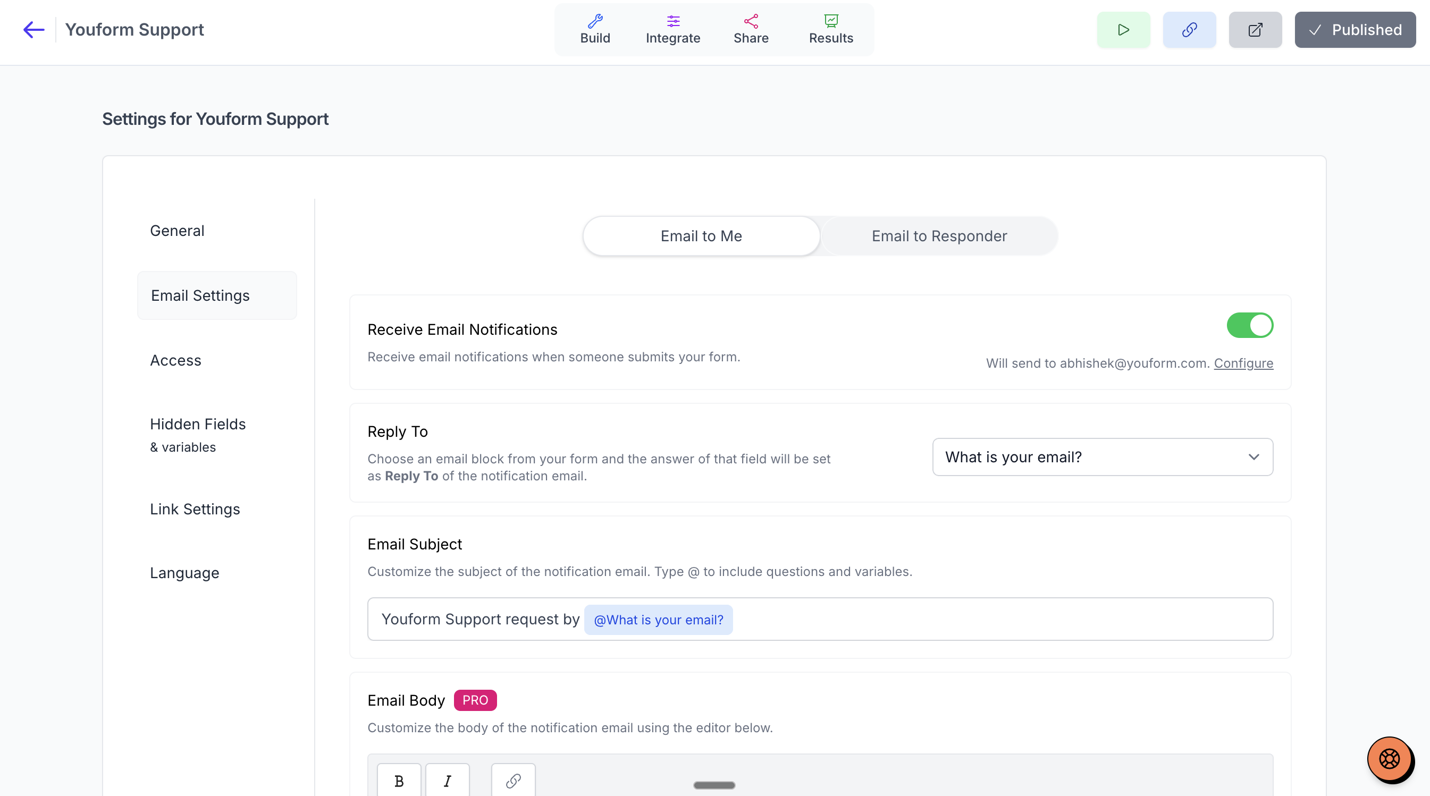Open Link Settings section
1430x796 pixels.
(x=195, y=509)
